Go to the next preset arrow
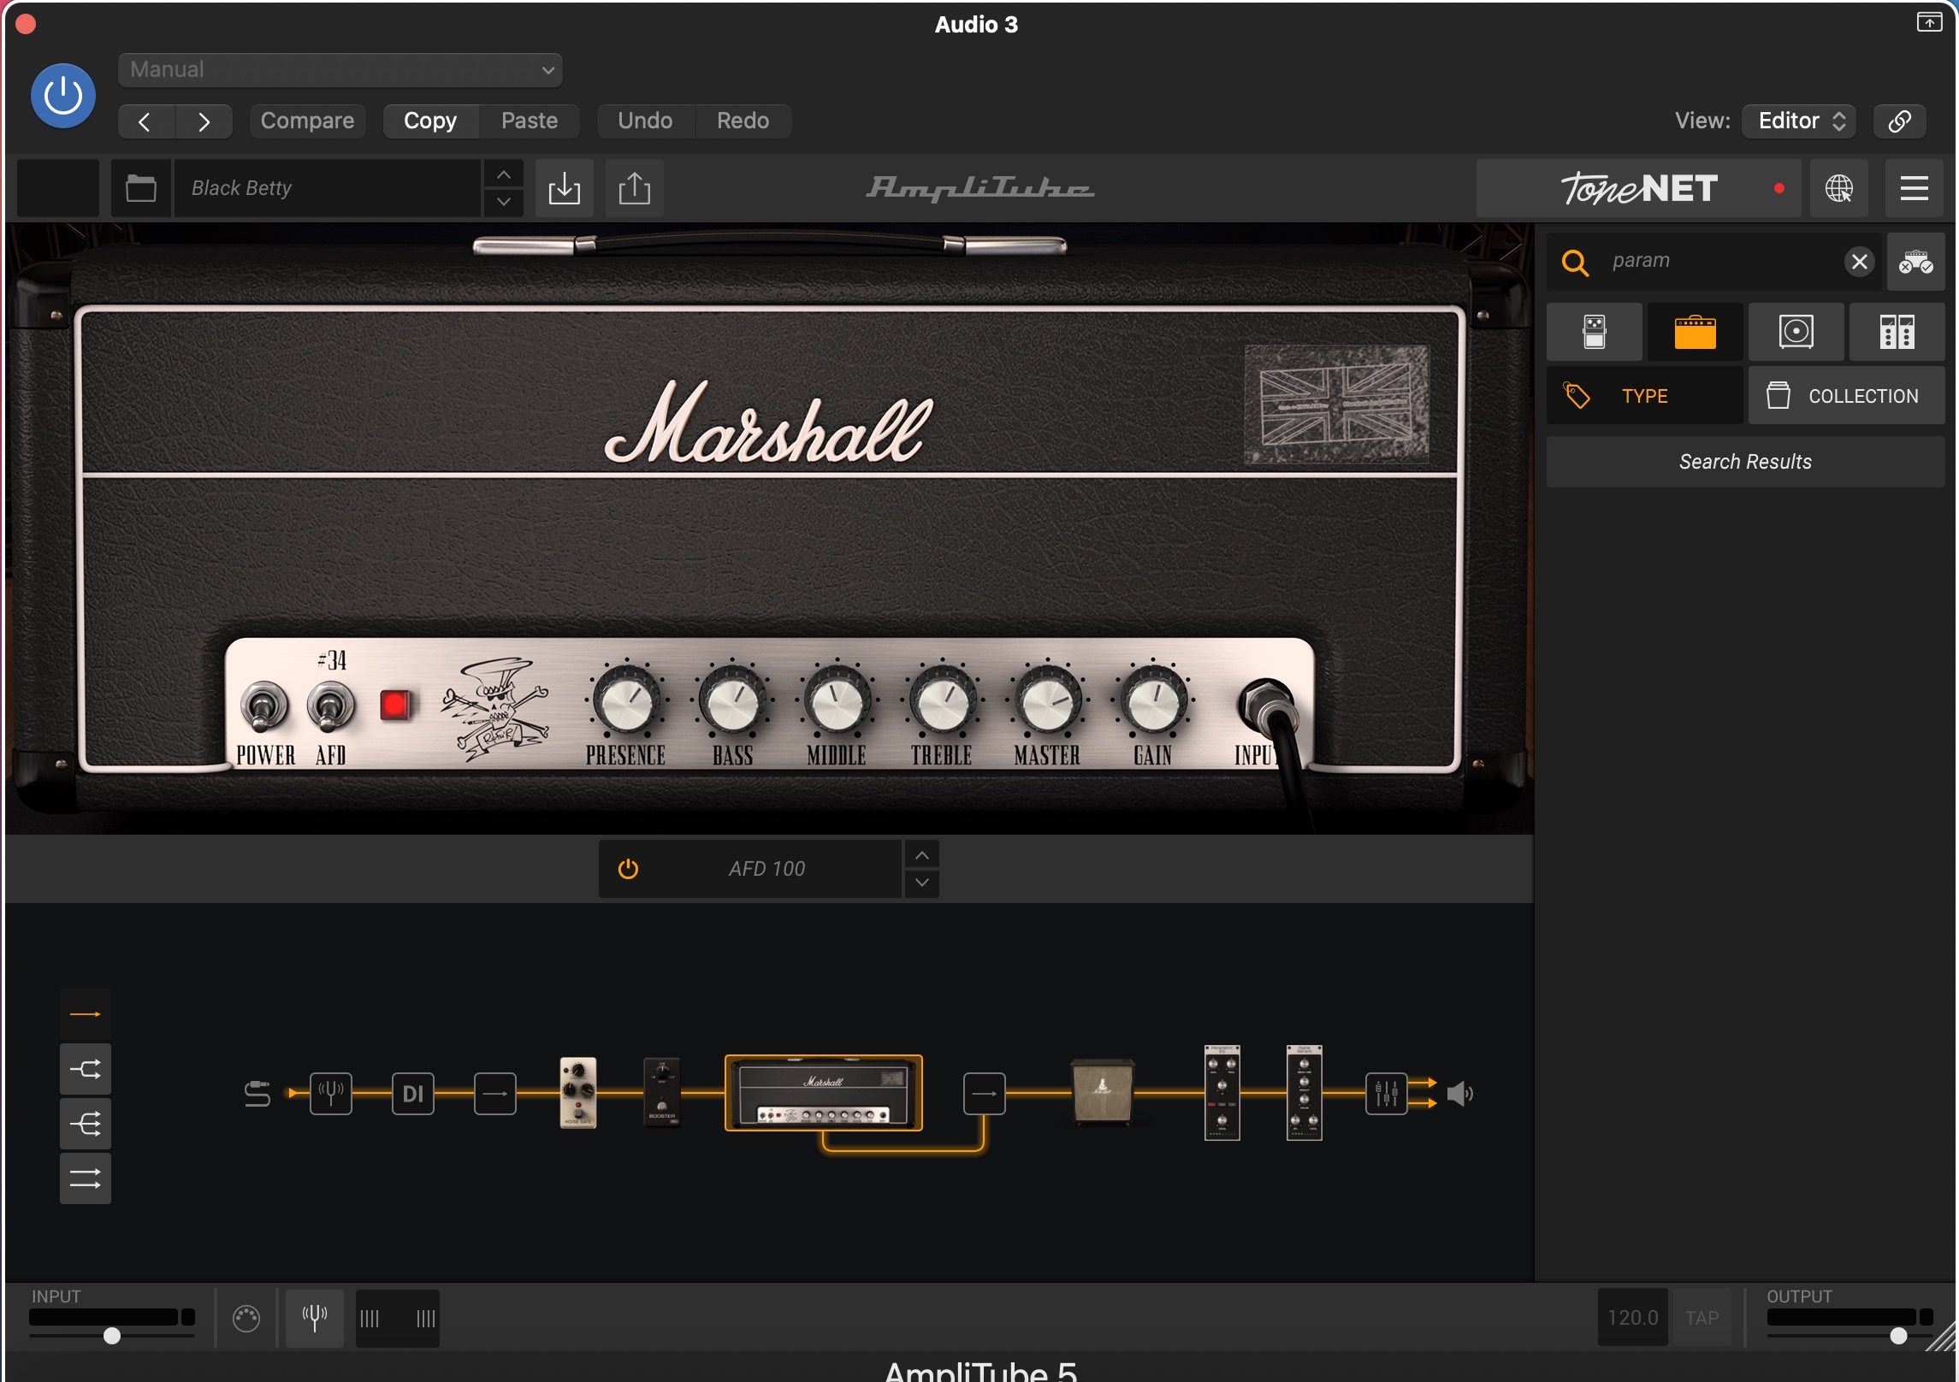Screen dimensions: 1959x1382 click(x=204, y=121)
